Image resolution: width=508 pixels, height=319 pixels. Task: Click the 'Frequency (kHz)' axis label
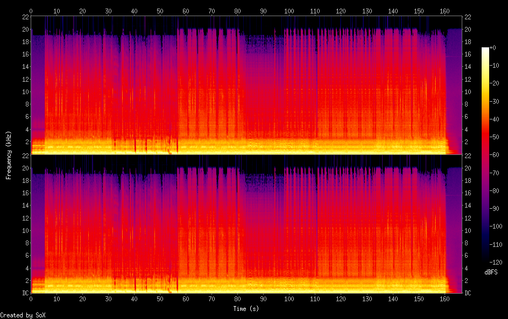(8, 155)
